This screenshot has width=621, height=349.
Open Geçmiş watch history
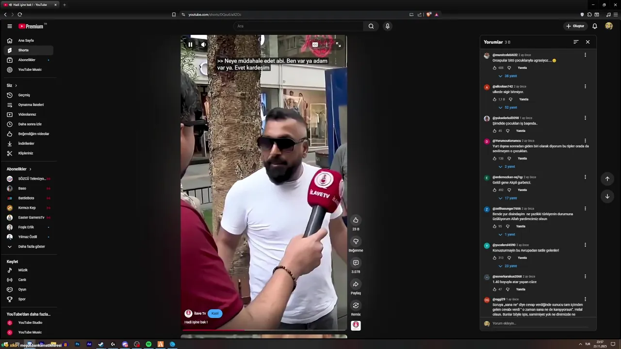29,95
